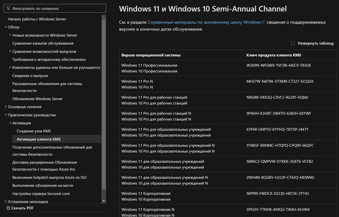Screen dimensions: 339x217
Task: Click 'Windows 10 для образовательных учреждений N'
Action: tap(165, 183)
